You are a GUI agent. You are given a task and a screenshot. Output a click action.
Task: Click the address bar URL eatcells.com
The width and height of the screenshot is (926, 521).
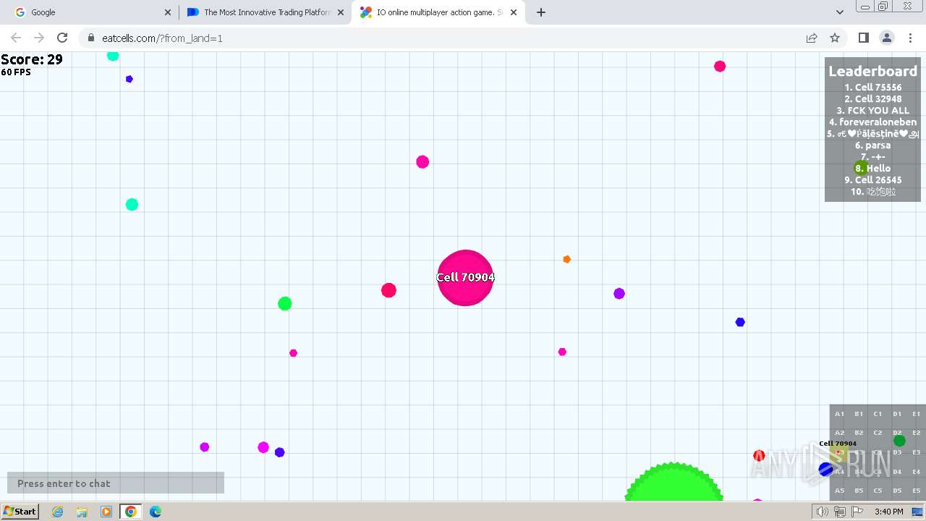(162, 38)
